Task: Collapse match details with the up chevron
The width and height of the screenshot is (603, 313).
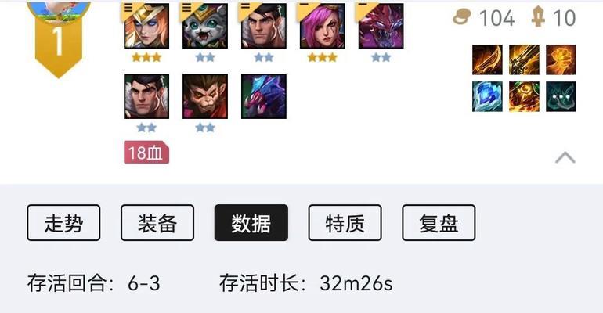Action: point(565,157)
